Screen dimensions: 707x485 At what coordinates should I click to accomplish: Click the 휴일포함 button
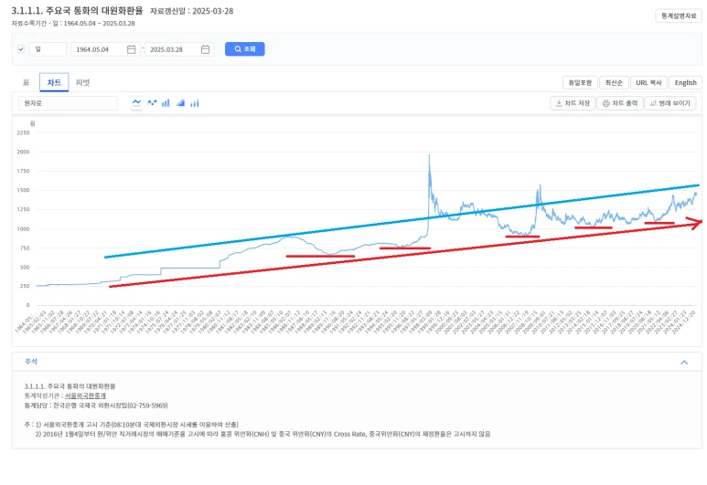[580, 83]
